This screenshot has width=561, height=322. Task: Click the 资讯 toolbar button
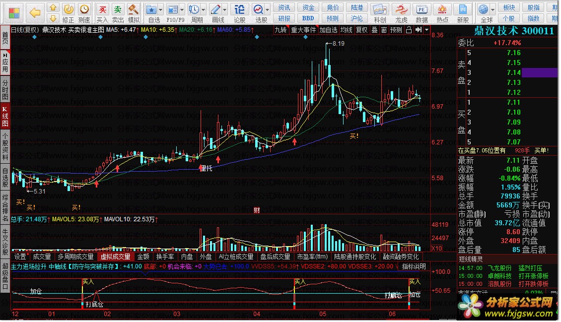pos(284,7)
